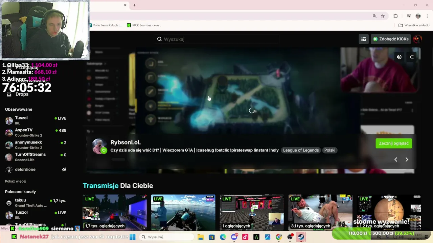
Task: Select the League of Legends category tag
Action: click(x=301, y=150)
